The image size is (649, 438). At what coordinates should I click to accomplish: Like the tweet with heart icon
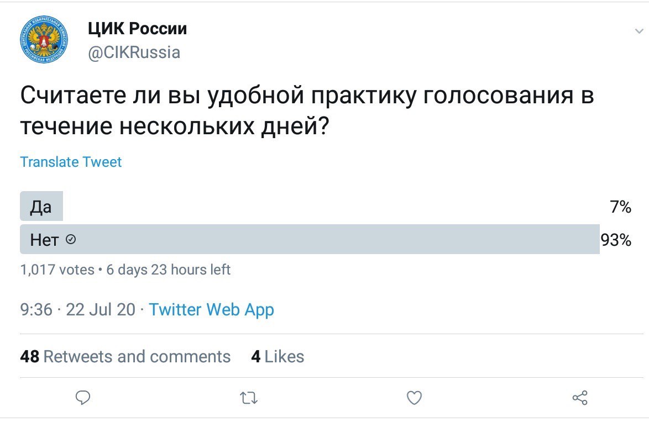click(x=414, y=398)
